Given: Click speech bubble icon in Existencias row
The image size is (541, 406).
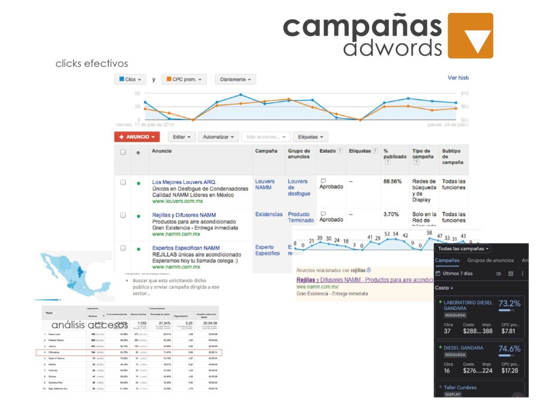Looking at the screenshot, I should 323,214.
